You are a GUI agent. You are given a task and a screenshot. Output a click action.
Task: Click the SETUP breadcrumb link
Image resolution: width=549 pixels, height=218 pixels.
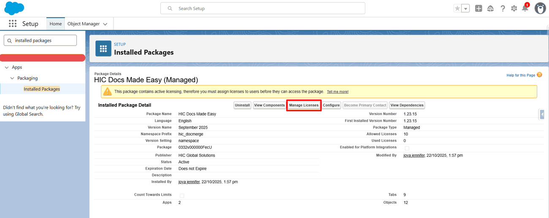[120, 44]
